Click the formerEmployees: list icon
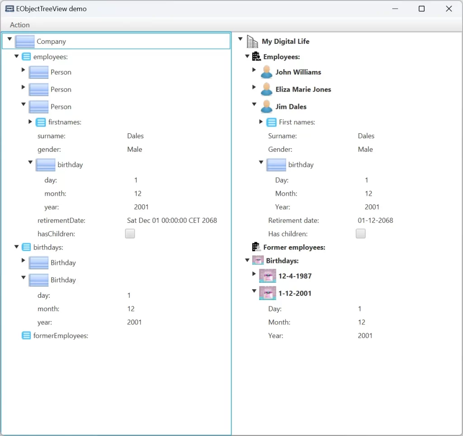This screenshot has height=436, width=463. tap(26, 336)
